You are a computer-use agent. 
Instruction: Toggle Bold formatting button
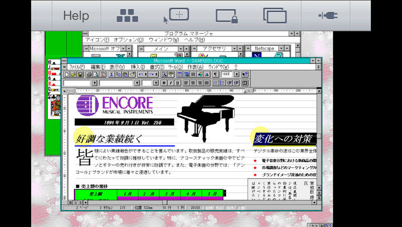click(x=164, y=83)
